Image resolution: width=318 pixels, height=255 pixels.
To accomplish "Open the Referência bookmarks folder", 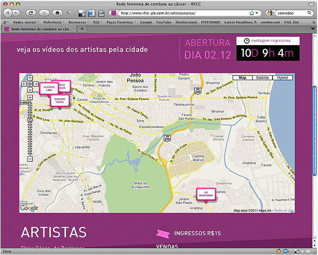I will coord(54,22).
